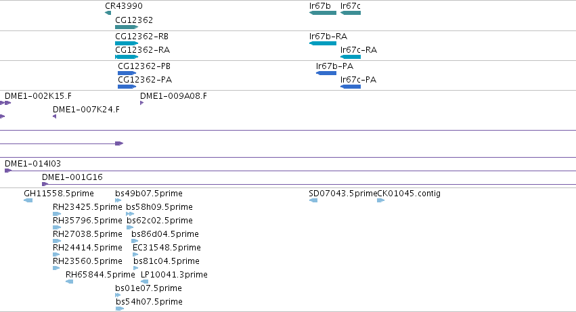The height and width of the screenshot is (312, 576).
Task: Select the bs49b07.5prime EST label
Action: [149, 194]
